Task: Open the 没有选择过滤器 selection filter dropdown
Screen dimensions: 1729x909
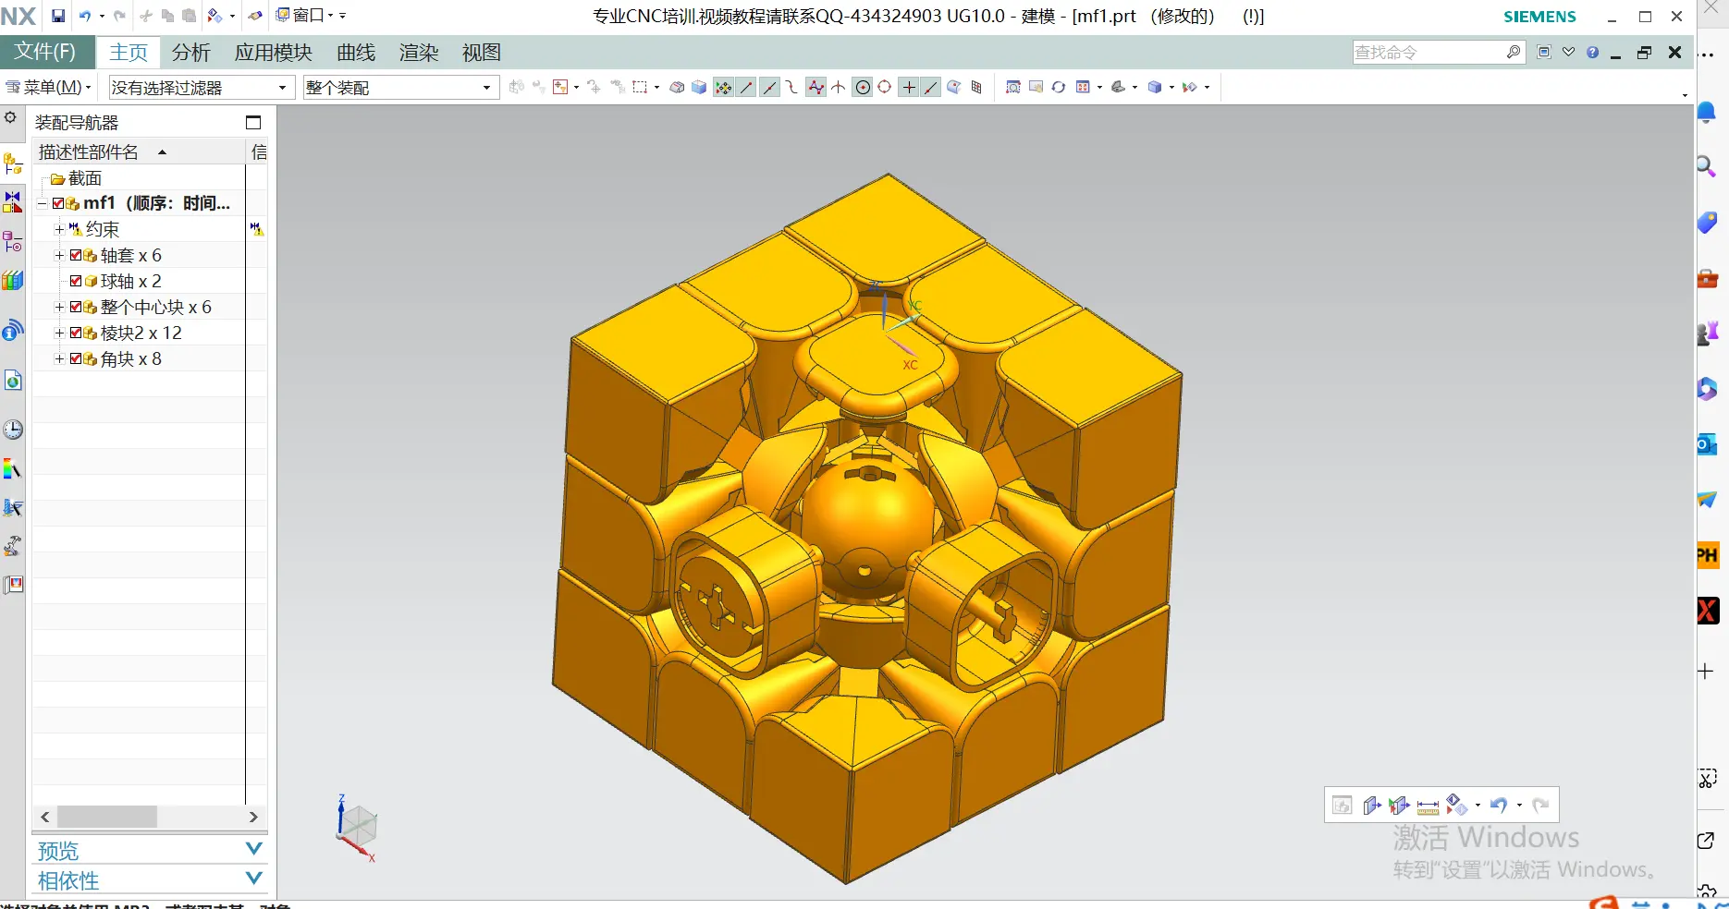Action: (x=201, y=88)
